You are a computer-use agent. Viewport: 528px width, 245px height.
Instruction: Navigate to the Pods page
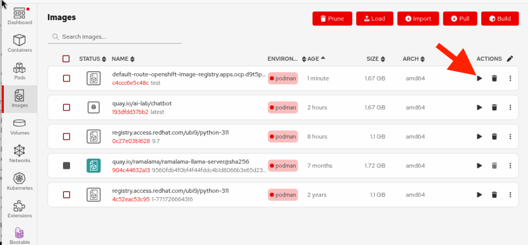(x=20, y=71)
